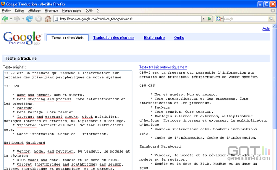Select the Texte et sites Web tab
Image resolution: width=277 pixels, height=170 pixels.
[68, 38]
